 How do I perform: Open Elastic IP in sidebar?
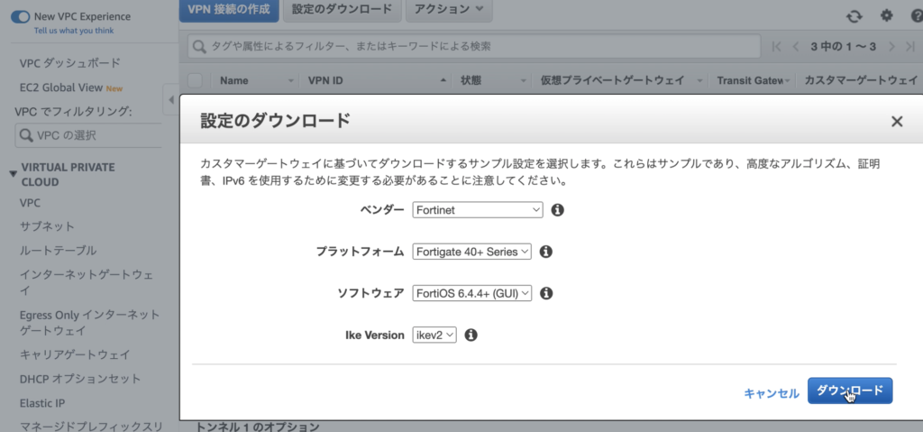click(x=42, y=404)
